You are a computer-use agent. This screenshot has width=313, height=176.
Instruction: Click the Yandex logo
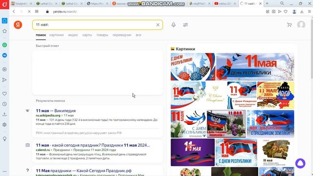coord(18,25)
